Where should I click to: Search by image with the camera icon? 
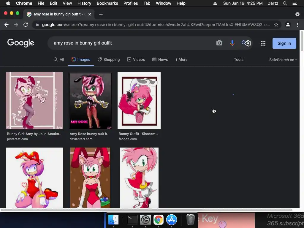coord(219,43)
